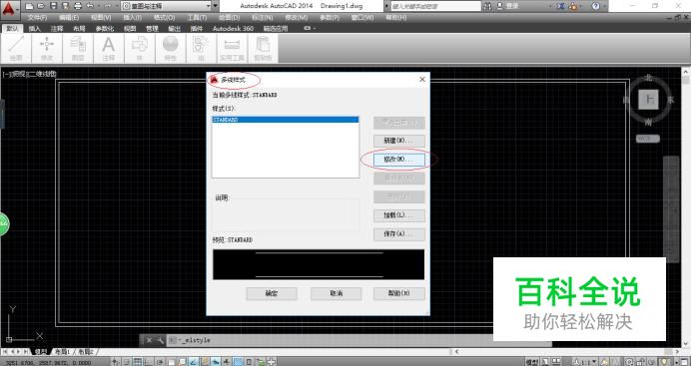Click the 保存(A)... button in dialog
The width and height of the screenshot is (691, 366).
coord(398,234)
